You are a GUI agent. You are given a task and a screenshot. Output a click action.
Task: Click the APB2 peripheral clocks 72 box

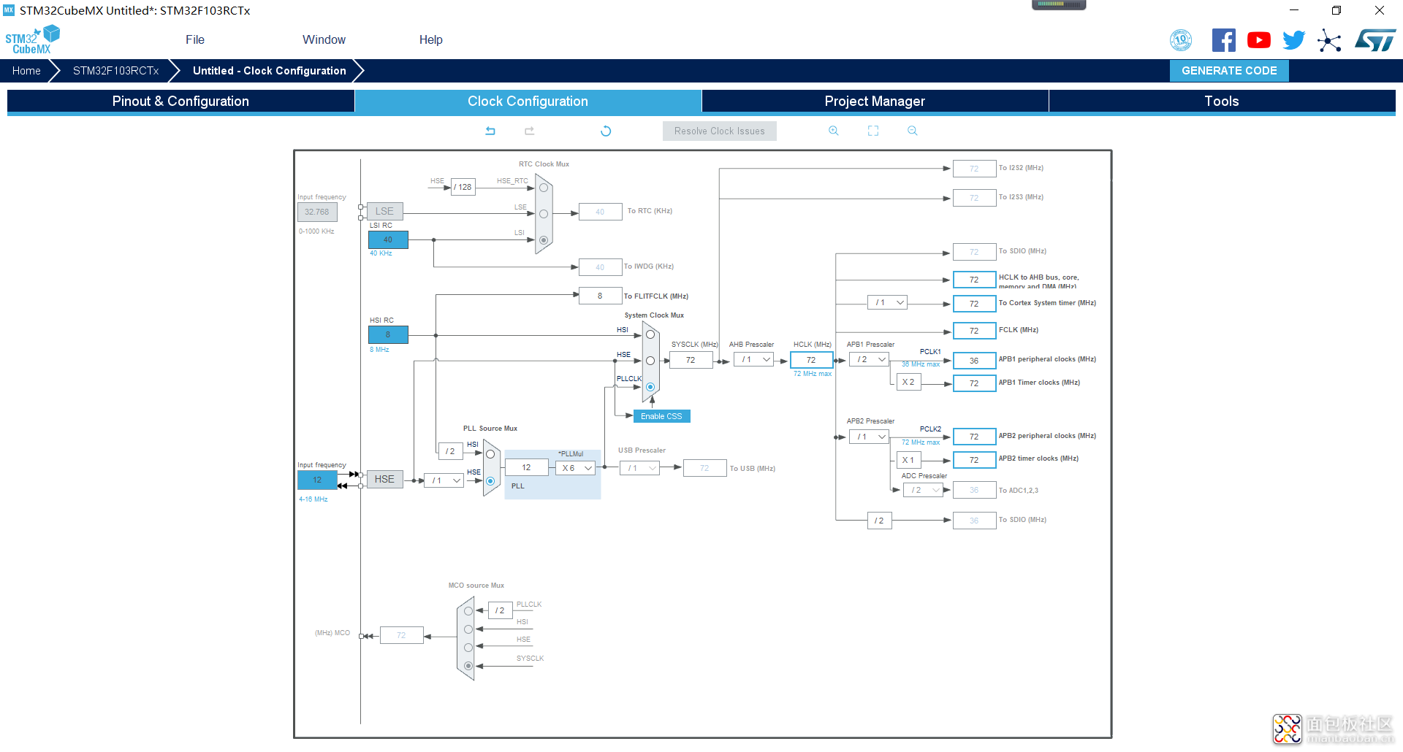click(974, 437)
